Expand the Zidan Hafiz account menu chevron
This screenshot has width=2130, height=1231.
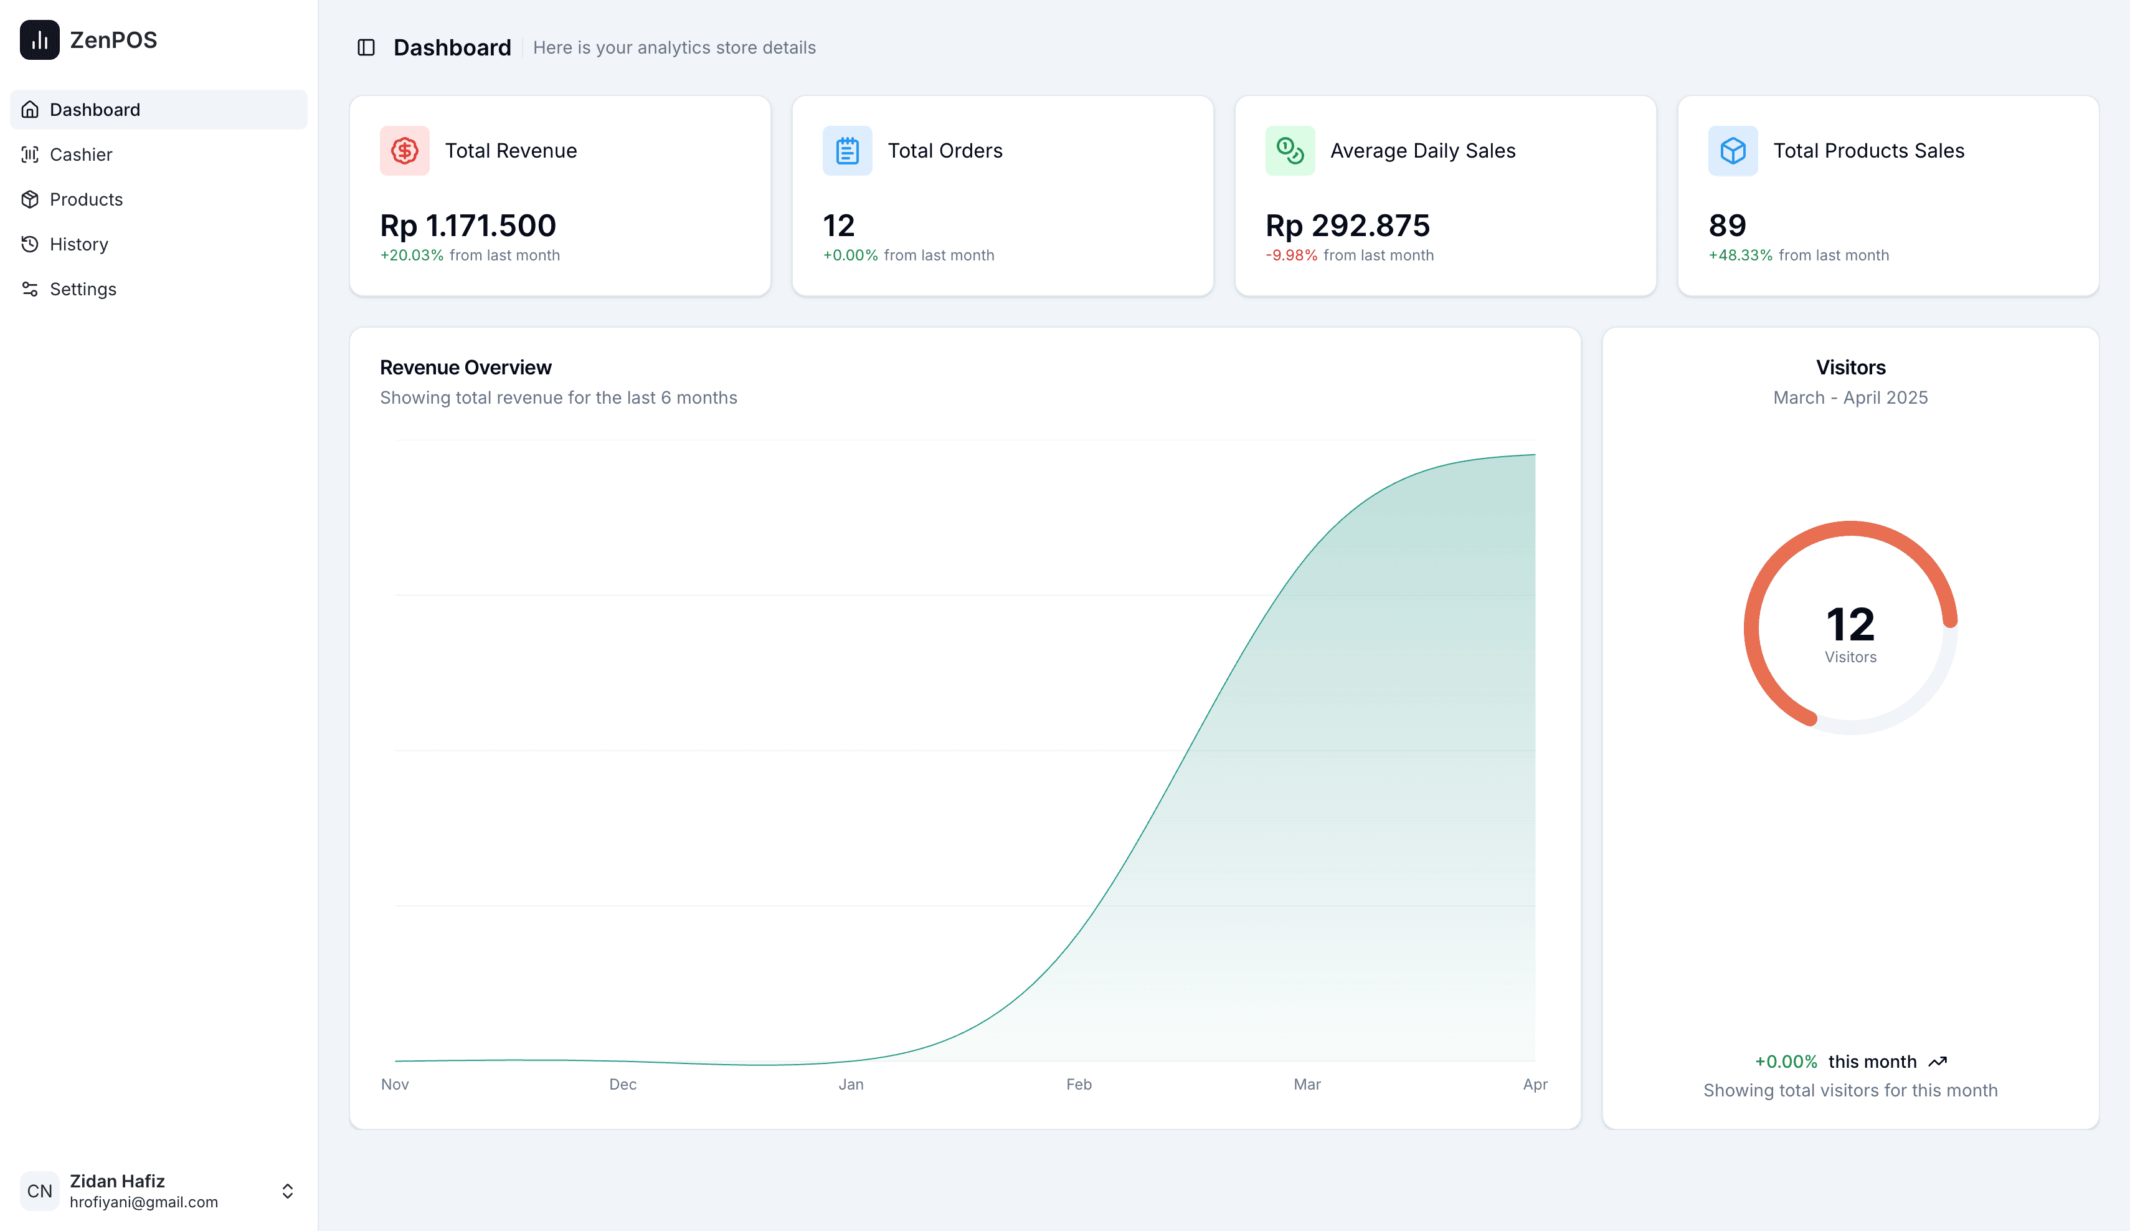click(287, 1191)
